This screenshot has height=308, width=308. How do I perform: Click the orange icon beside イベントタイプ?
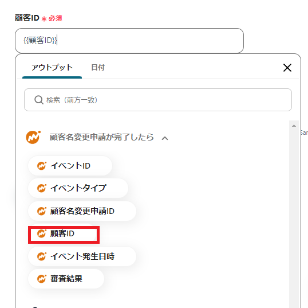42,188
